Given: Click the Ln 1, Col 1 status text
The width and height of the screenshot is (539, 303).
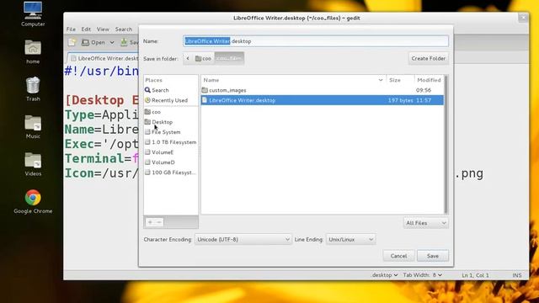Looking at the screenshot, I should click(475, 275).
